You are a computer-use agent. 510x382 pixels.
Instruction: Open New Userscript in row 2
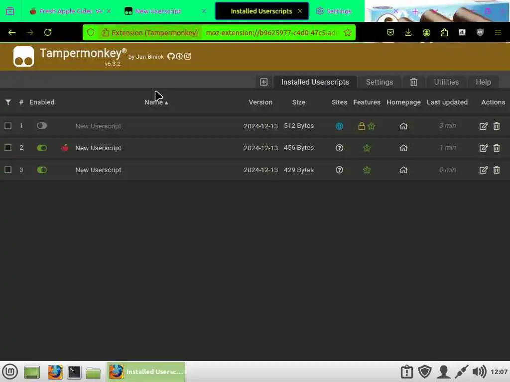pos(98,148)
